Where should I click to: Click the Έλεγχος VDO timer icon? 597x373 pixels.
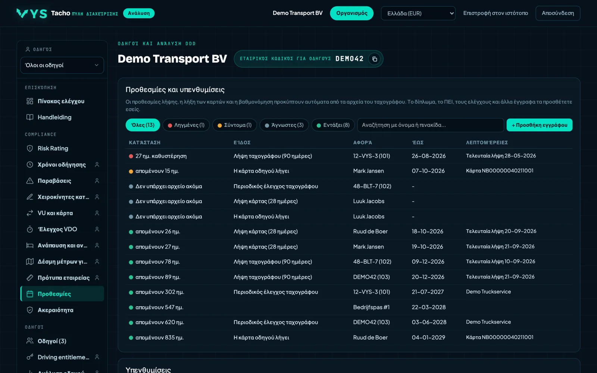[30, 229]
